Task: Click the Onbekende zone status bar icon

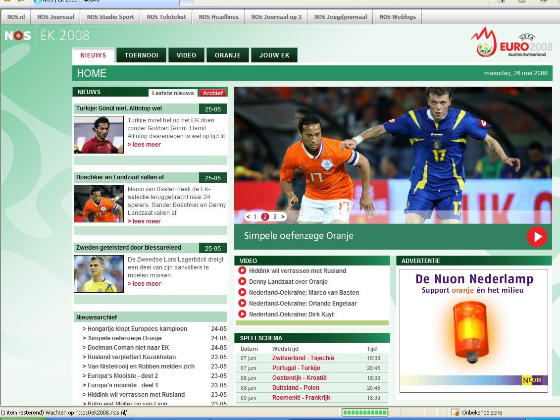Action: pyautogui.click(x=455, y=413)
